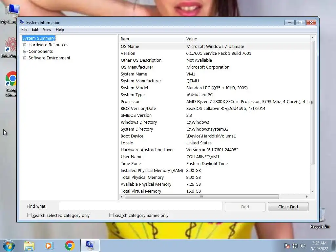The height and width of the screenshot is (252, 336).
Task: Show the desktop using the taskbar corner button
Action: (x=334, y=245)
